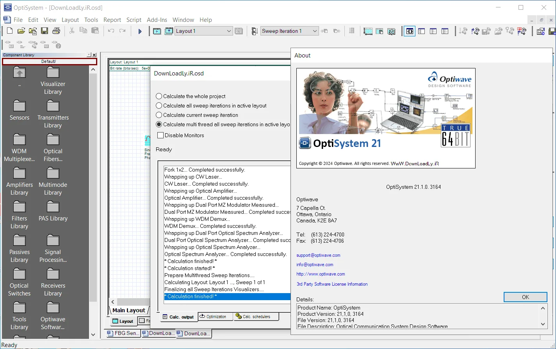556x349 pixels.
Task: Click the Details box scroll down arrow
Action: 543,324
